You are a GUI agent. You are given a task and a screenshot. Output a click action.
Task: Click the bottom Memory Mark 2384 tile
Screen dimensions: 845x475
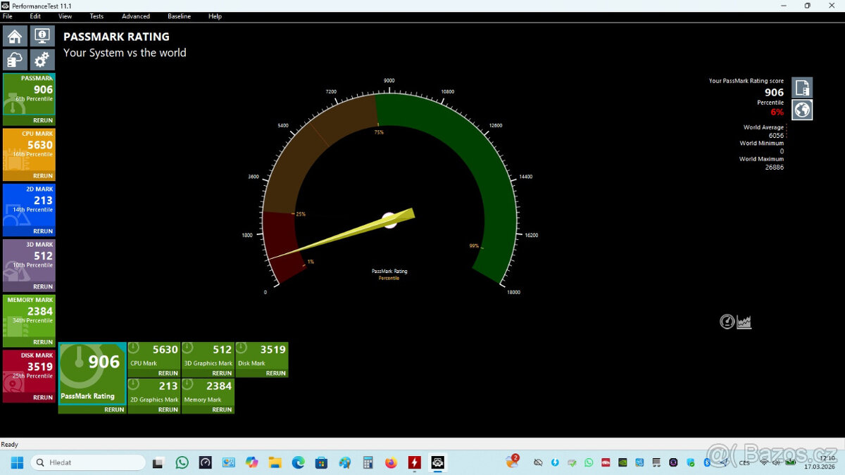208,391
